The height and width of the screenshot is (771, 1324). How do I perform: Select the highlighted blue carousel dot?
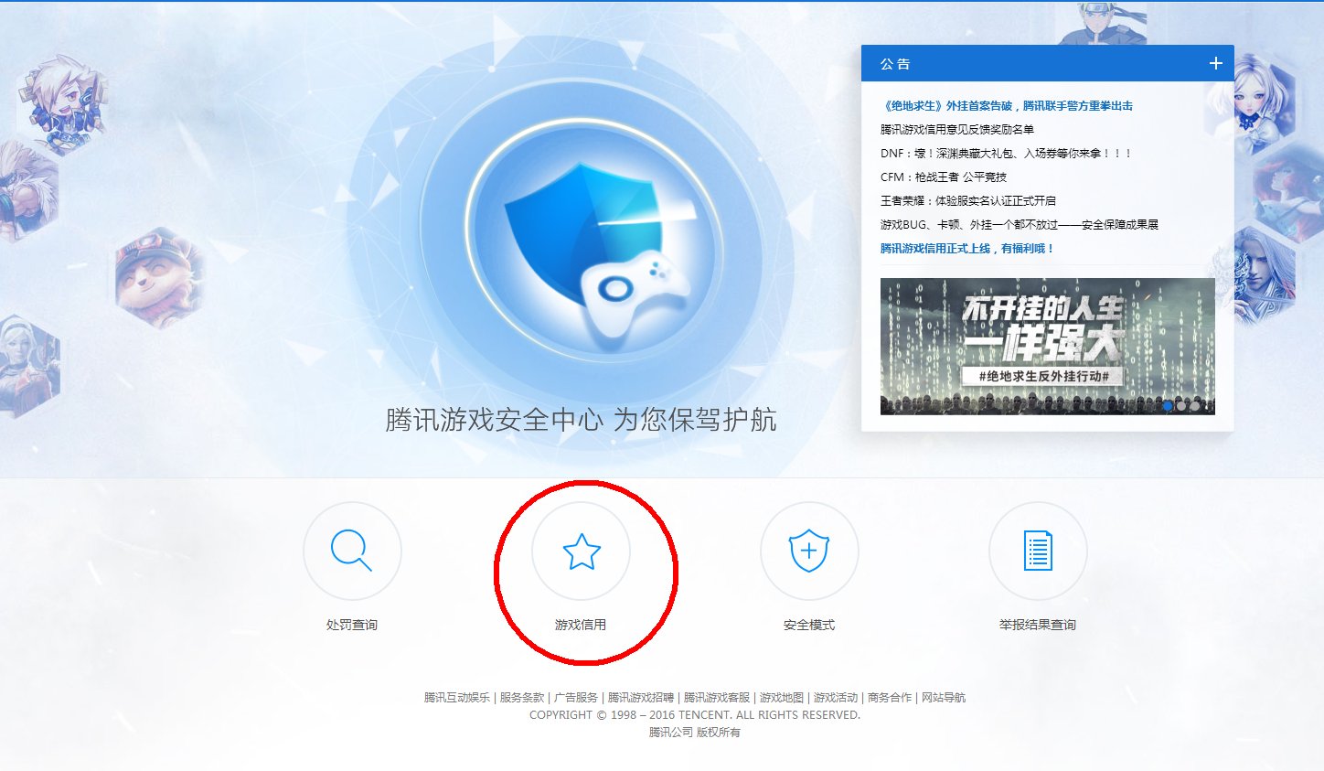pos(1168,406)
